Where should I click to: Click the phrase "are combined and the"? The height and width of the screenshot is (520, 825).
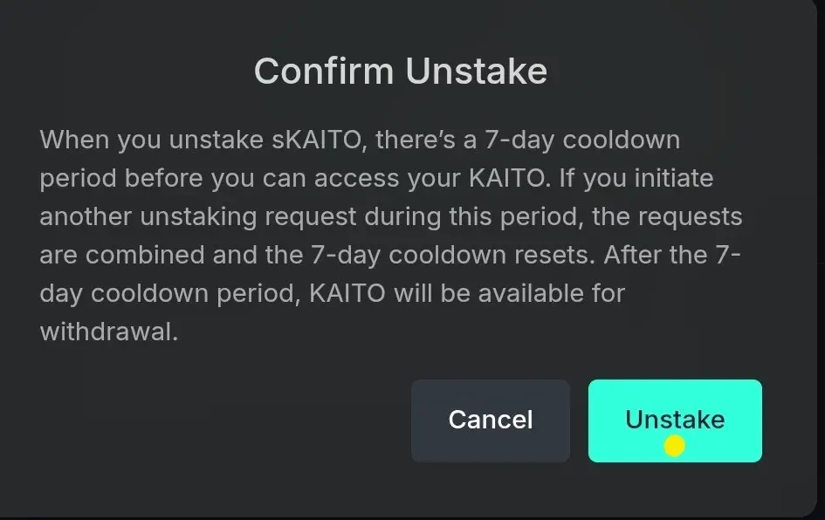click(171, 255)
